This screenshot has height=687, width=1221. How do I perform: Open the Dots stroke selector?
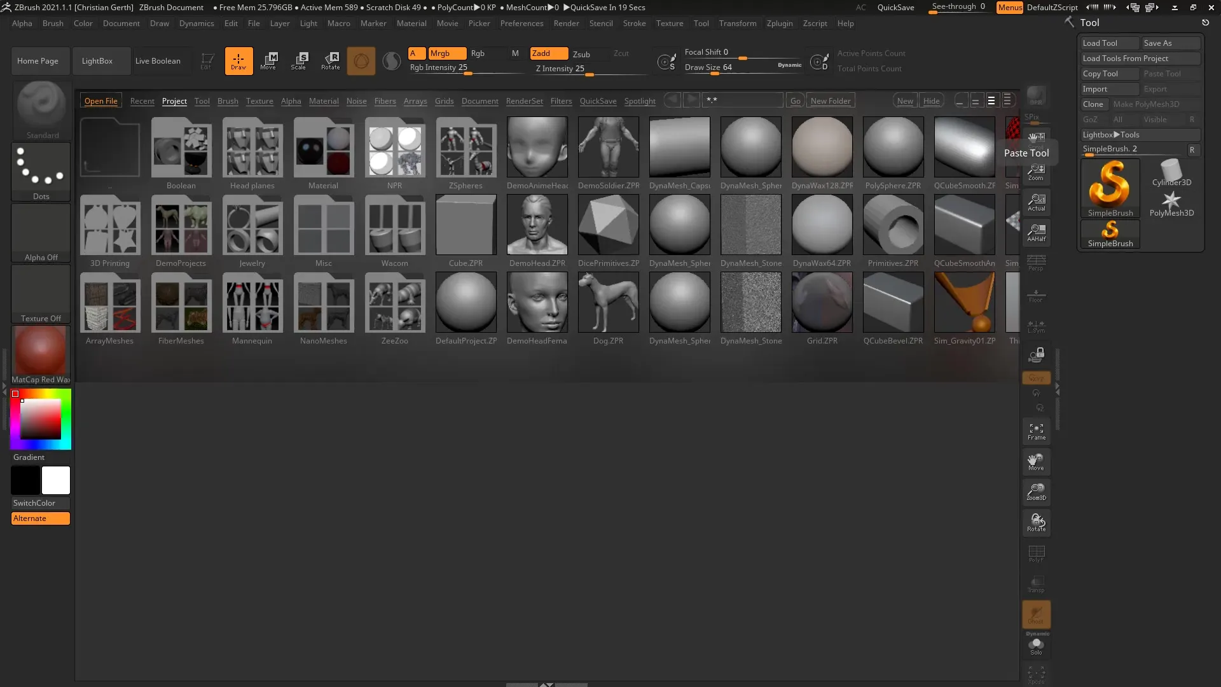[41, 171]
